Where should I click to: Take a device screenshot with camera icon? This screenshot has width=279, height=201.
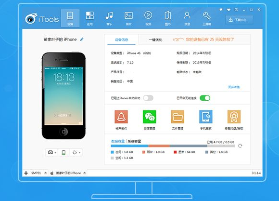coord(51,152)
